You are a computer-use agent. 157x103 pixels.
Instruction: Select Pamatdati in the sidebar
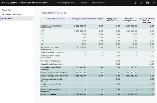tap(6, 10)
